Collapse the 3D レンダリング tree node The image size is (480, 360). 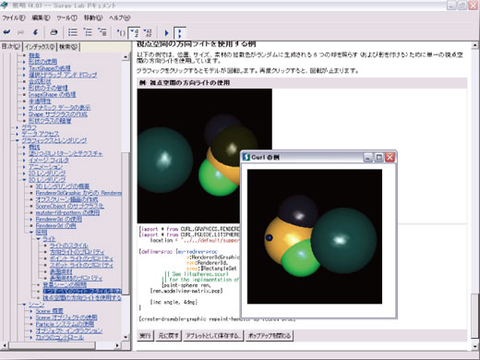pyautogui.click(x=24, y=180)
